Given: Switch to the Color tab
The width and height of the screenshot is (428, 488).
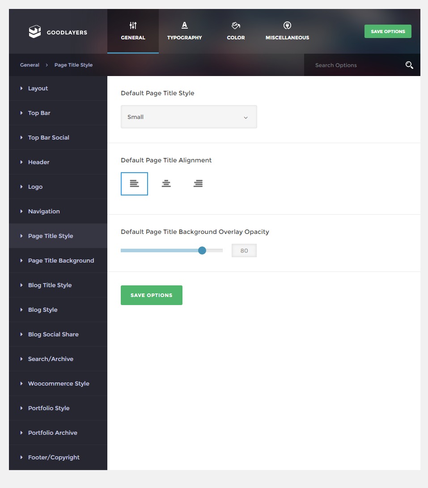Looking at the screenshot, I should (x=236, y=31).
